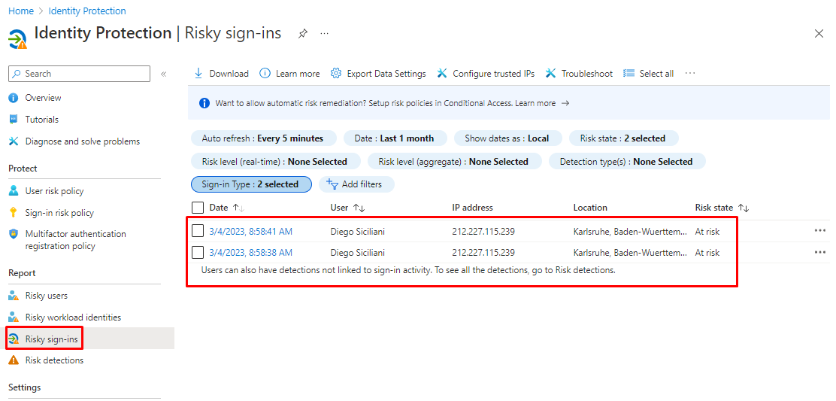Viewport: 836px width, 401px height.
Task: Click the Download toolbar icon
Action: [199, 74]
